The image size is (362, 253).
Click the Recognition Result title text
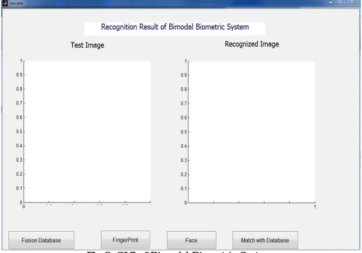(175, 27)
